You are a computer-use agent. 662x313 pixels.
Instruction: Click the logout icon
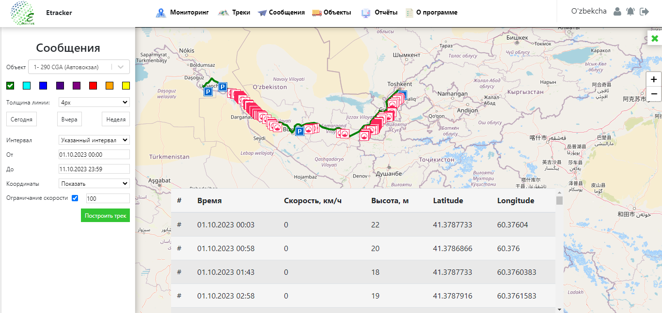644,12
